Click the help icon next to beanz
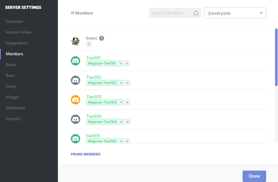278x182 pixels. [101, 38]
